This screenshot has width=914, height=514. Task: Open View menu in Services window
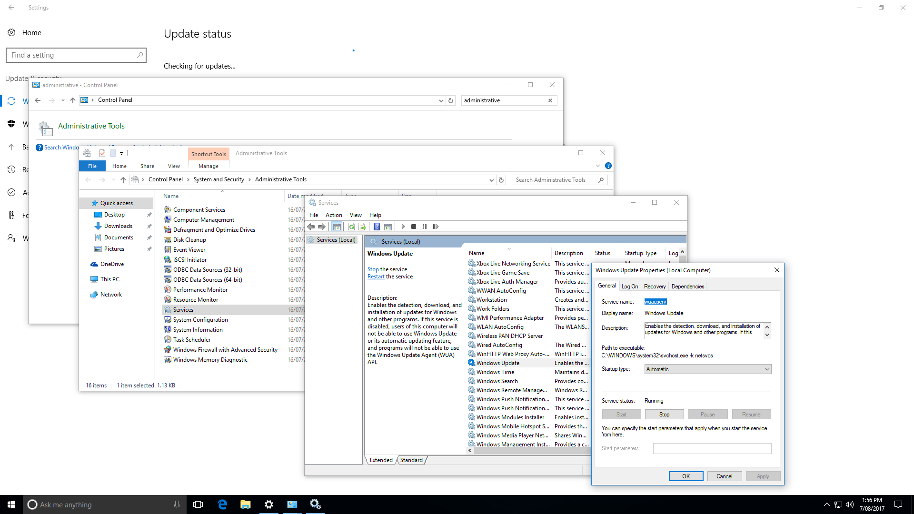click(x=356, y=215)
